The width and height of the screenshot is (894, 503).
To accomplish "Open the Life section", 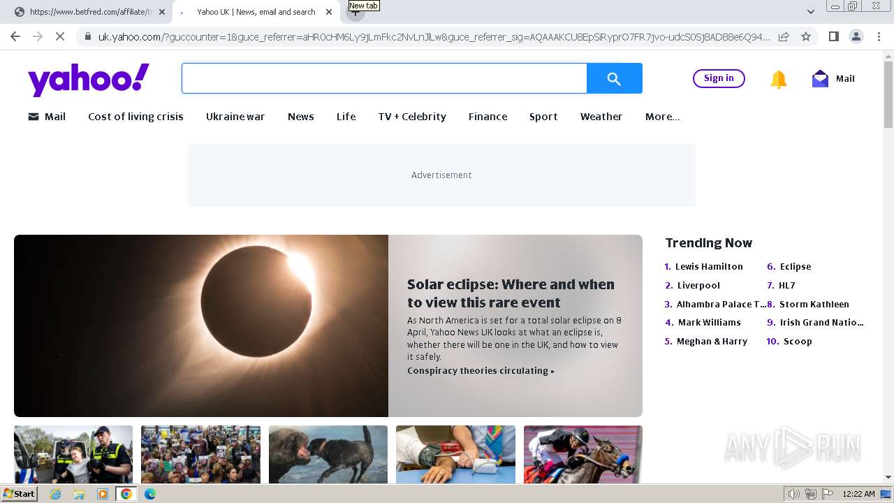I will (346, 117).
